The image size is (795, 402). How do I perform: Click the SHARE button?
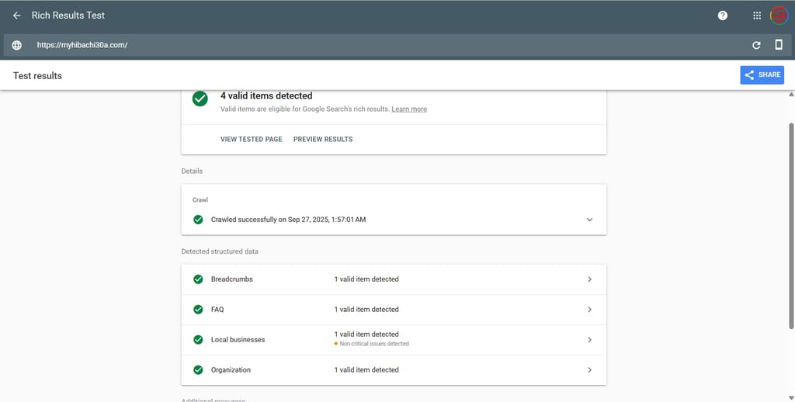[x=762, y=75]
